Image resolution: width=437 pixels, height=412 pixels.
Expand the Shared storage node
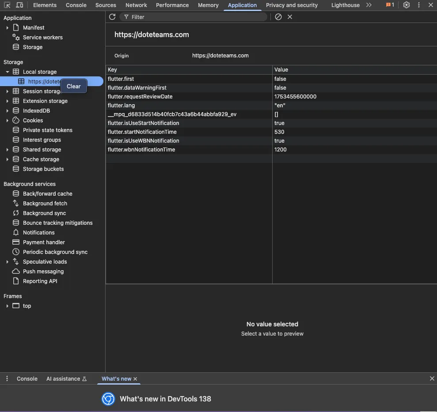point(7,150)
